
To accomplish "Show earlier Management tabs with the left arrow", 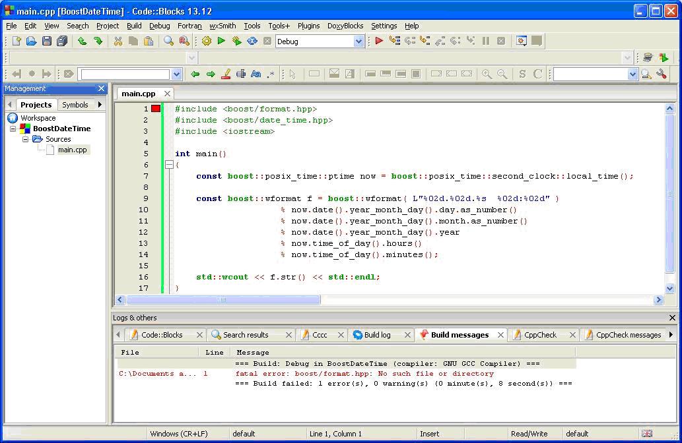I will coord(9,105).
